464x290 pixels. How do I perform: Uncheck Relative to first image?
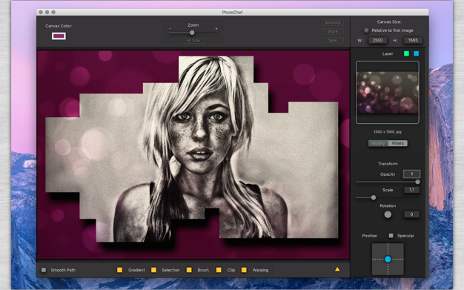click(366, 30)
